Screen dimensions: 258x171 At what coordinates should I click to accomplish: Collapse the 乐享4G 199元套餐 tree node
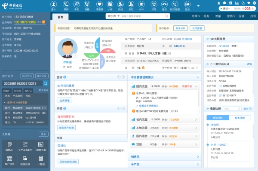5,102
